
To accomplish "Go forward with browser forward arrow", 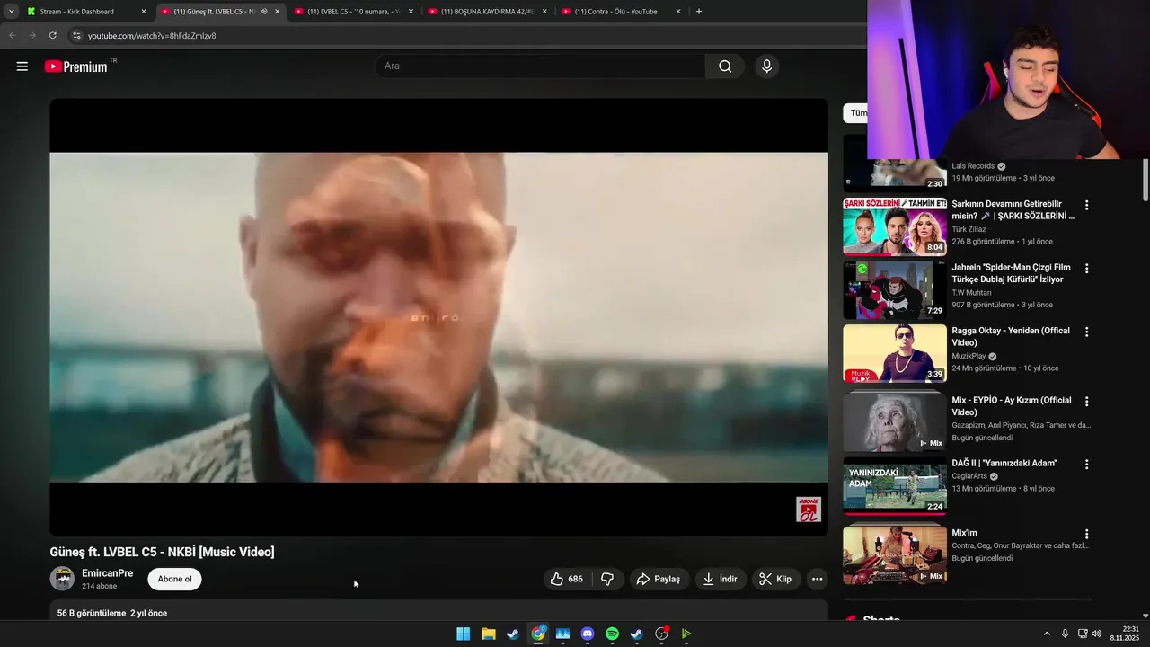I will [x=32, y=35].
